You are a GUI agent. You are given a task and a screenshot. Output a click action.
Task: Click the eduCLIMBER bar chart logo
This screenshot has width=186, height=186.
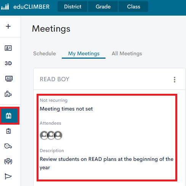(5, 6)
